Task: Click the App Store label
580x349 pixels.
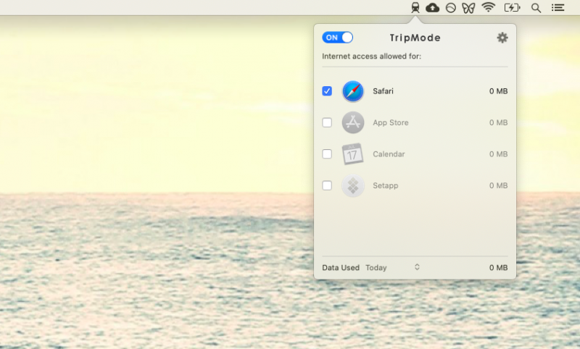Action: (x=391, y=122)
